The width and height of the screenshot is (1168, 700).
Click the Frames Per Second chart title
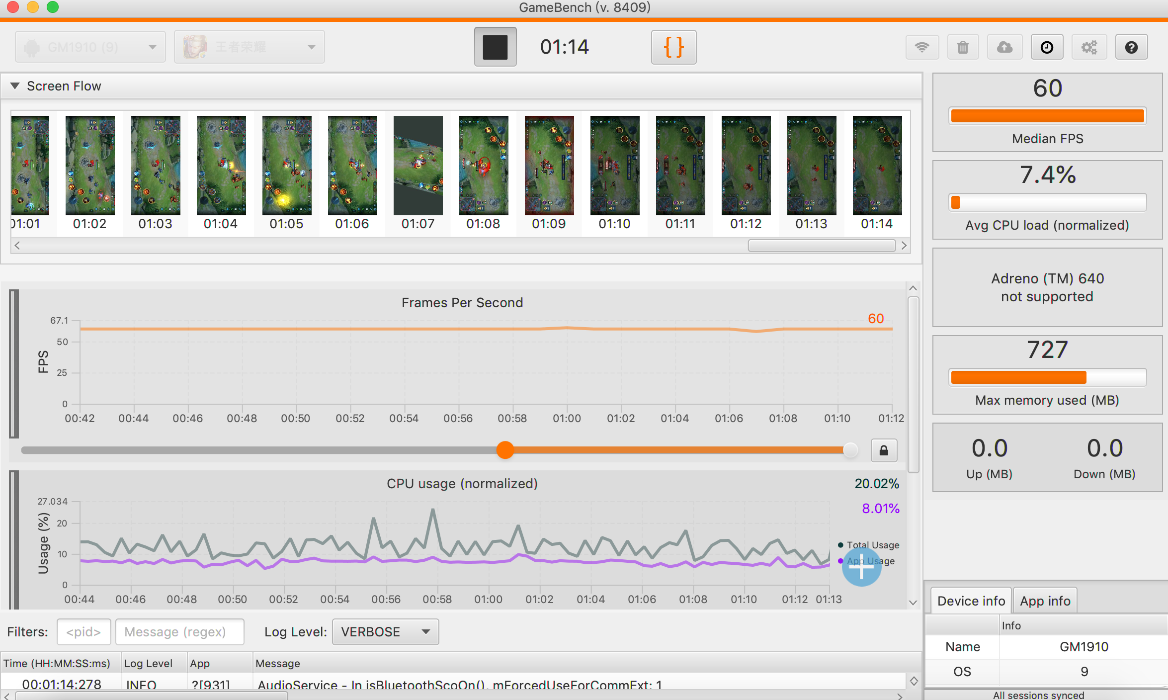462,302
